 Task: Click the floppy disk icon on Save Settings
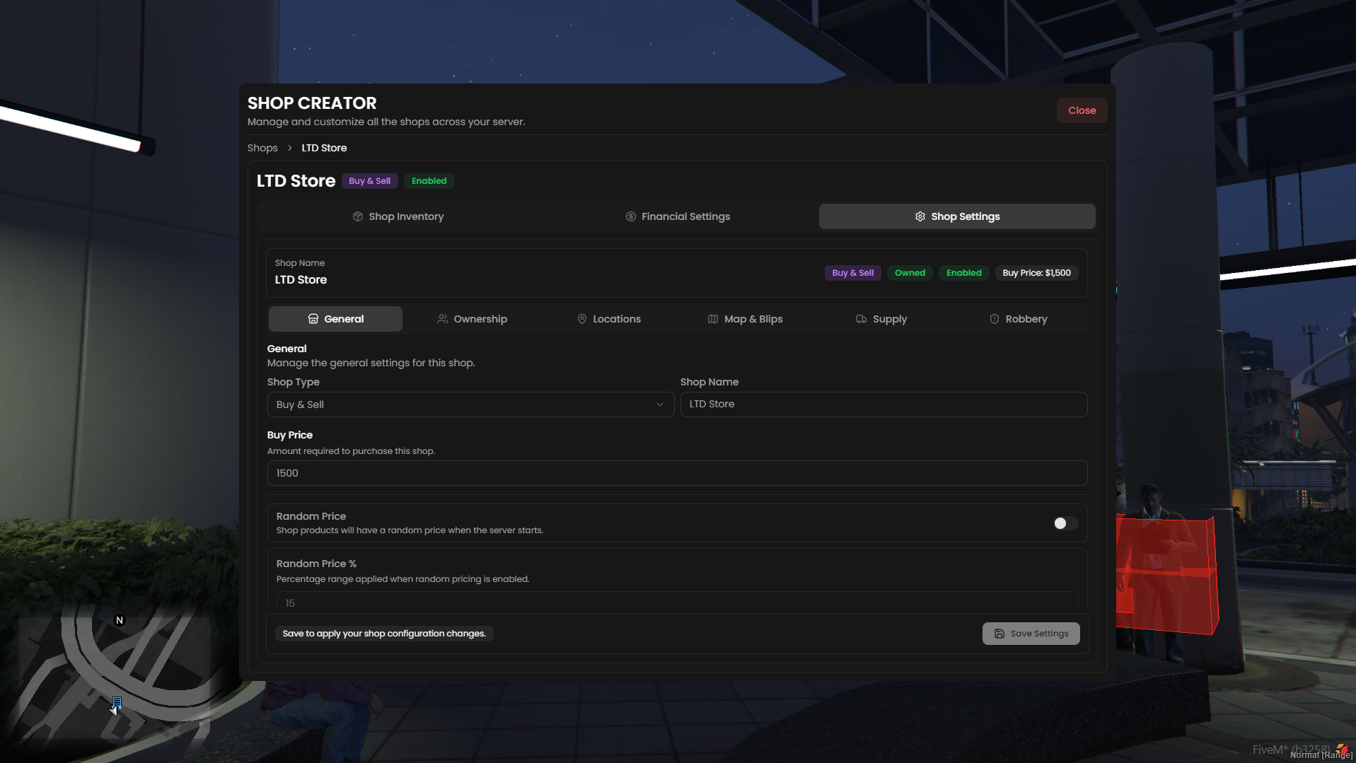click(999, 634)
